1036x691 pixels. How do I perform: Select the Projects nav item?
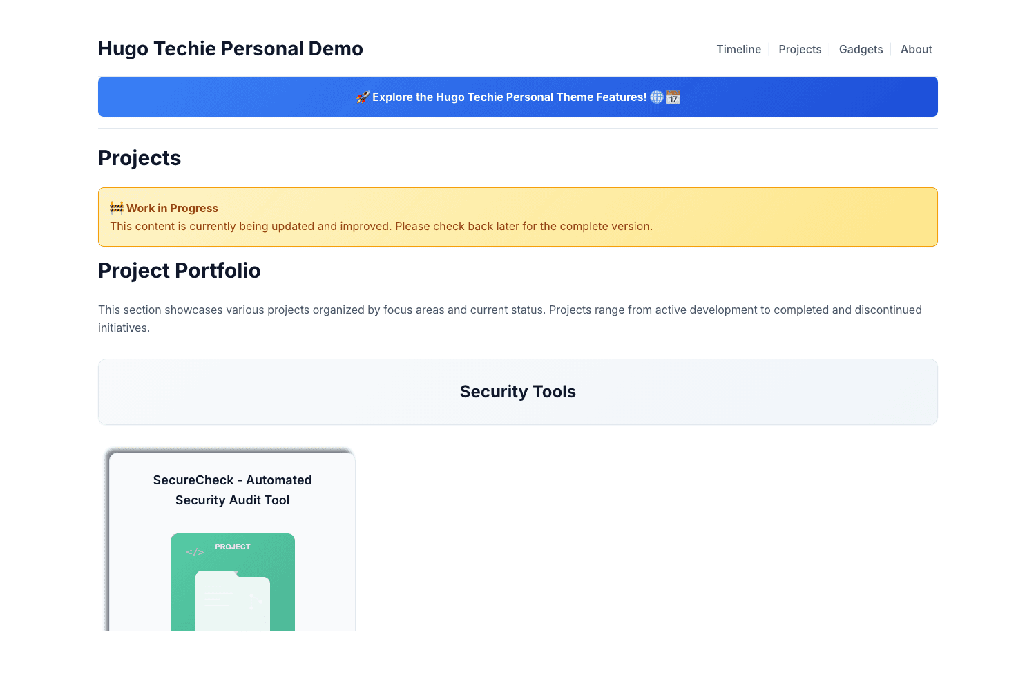click(800, 49)
